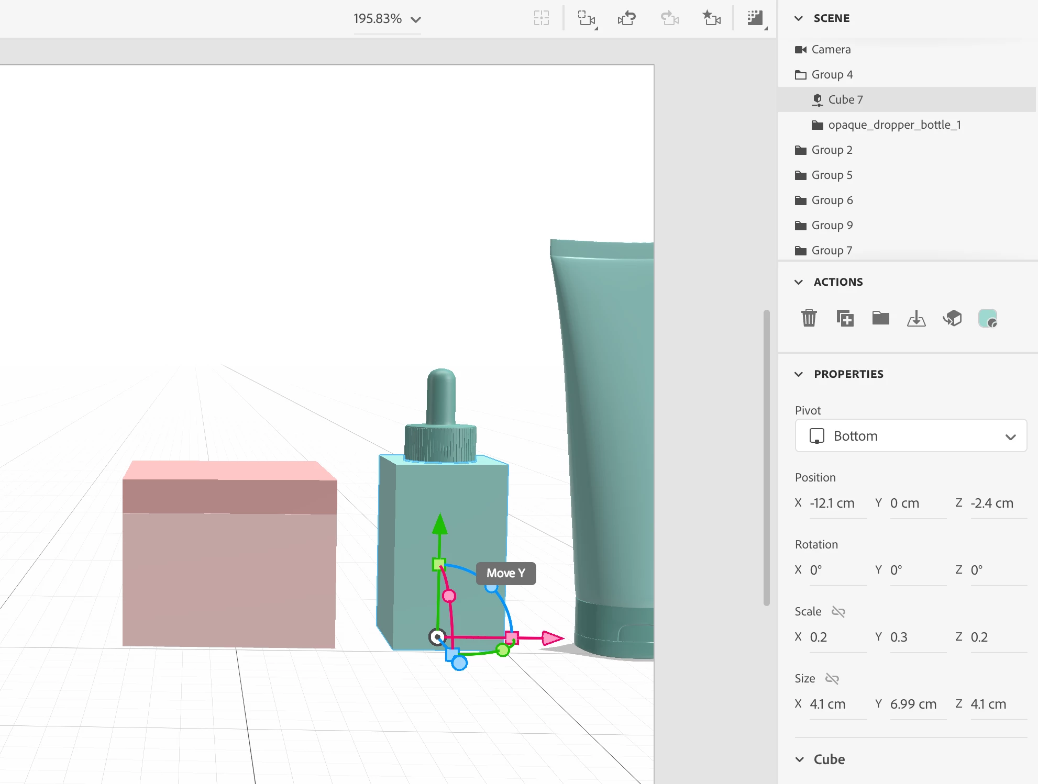Toggle the Scale proportions link

click(x=838, y=611)
